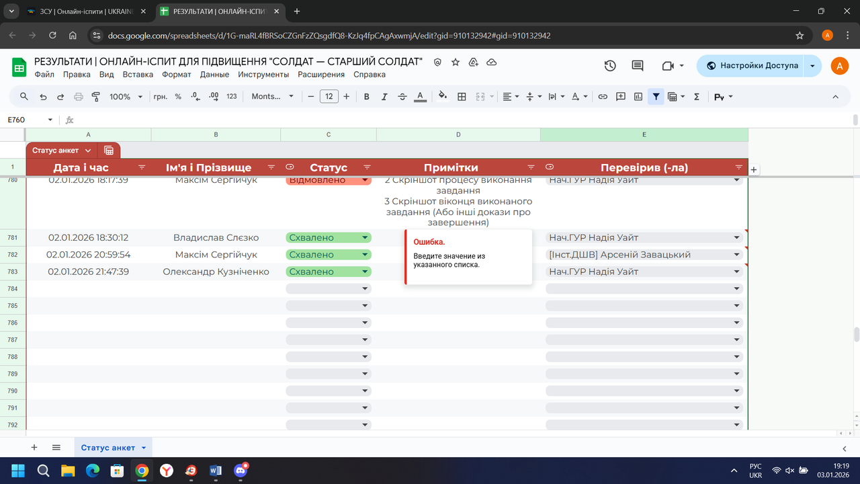
Task: Format as percent
Action: point(178,97)
